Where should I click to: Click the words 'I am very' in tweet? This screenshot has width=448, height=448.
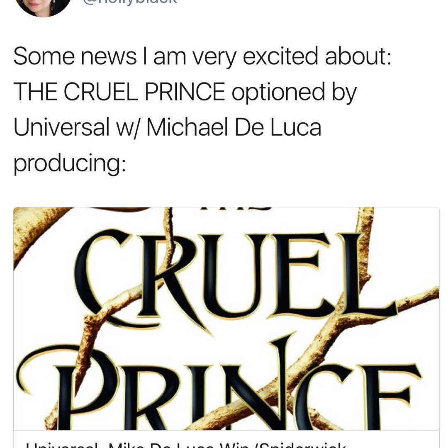(x=196, y=57)
